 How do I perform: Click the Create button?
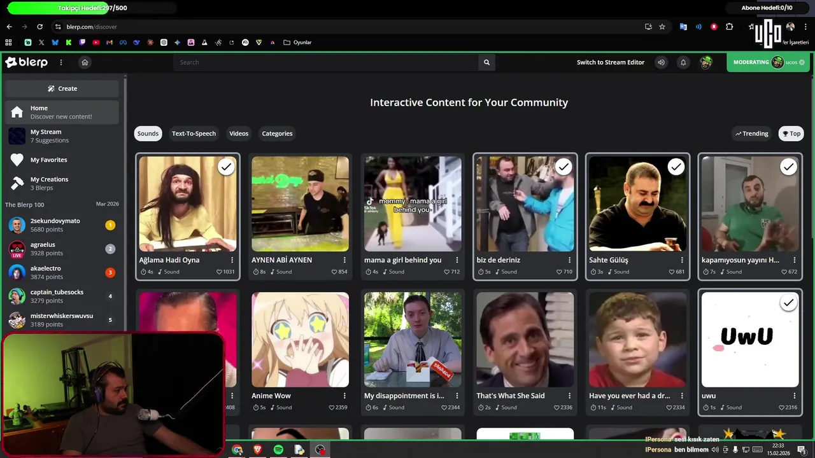coord(62,88)
